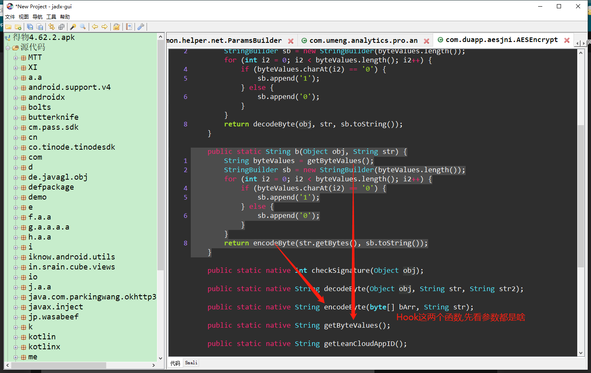
Task: Collapse the 源代码 tree node
Action: pyautogui.click(x=7, y=47)
